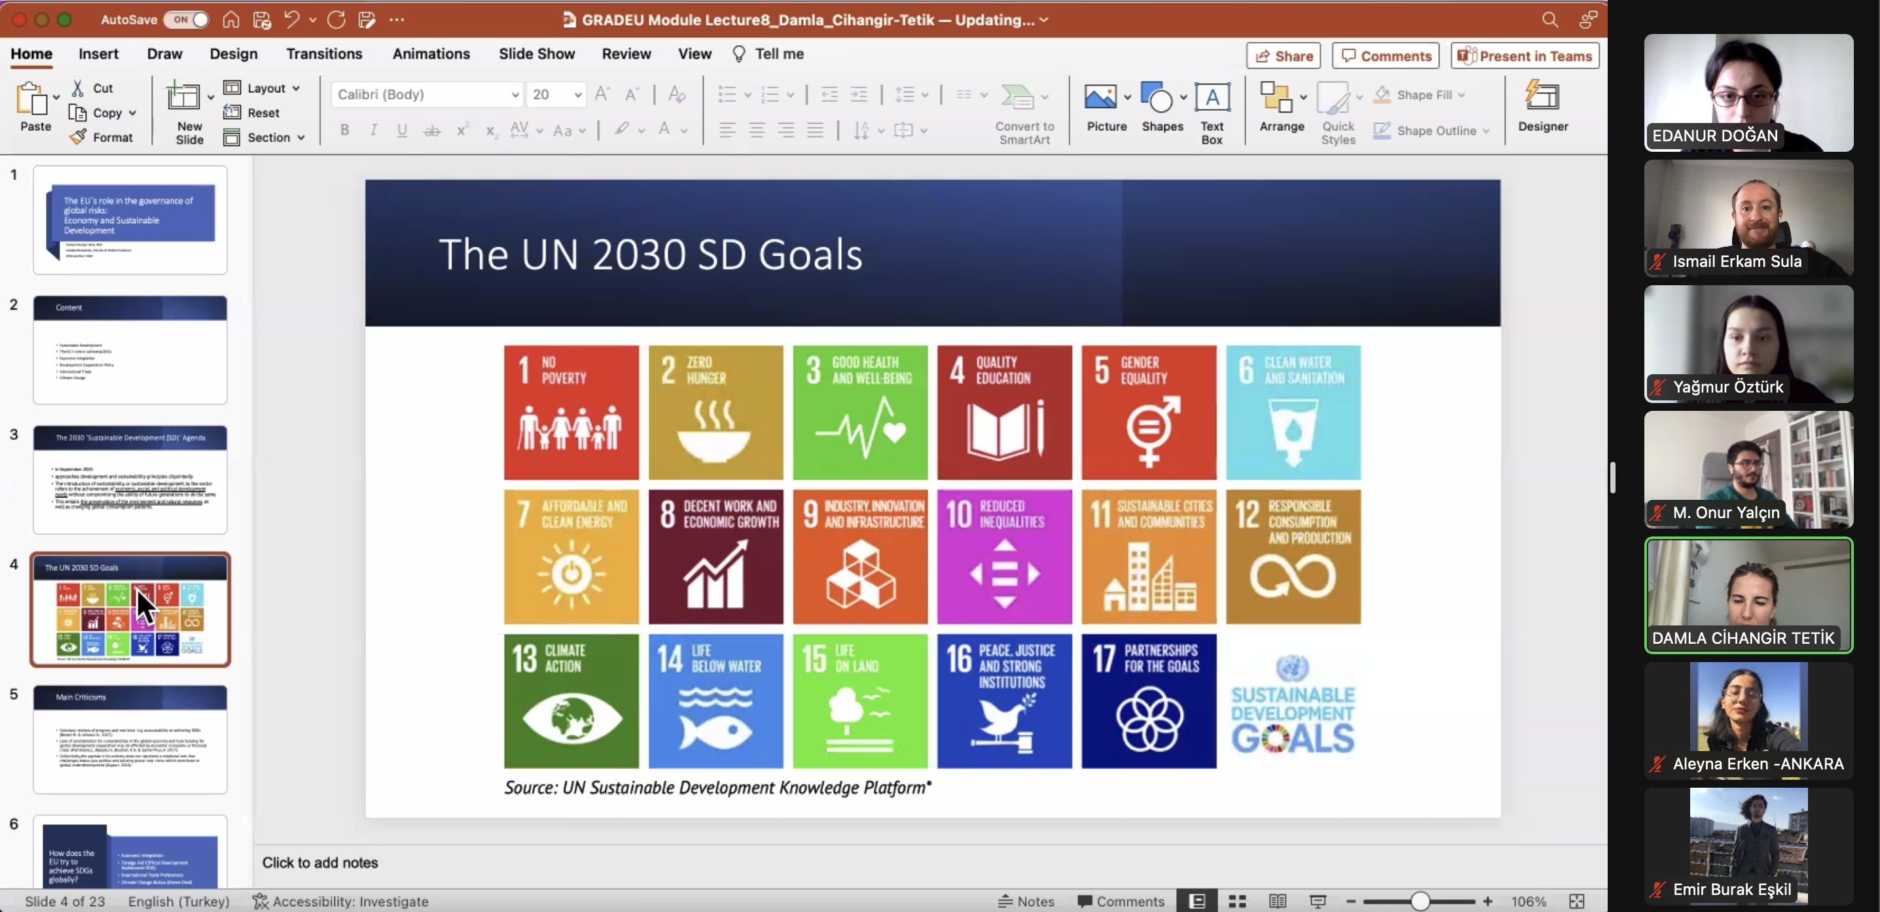Screen dimensions: 1880x912
Task: Click the Format painter brush icon
Action: point(78,137)
